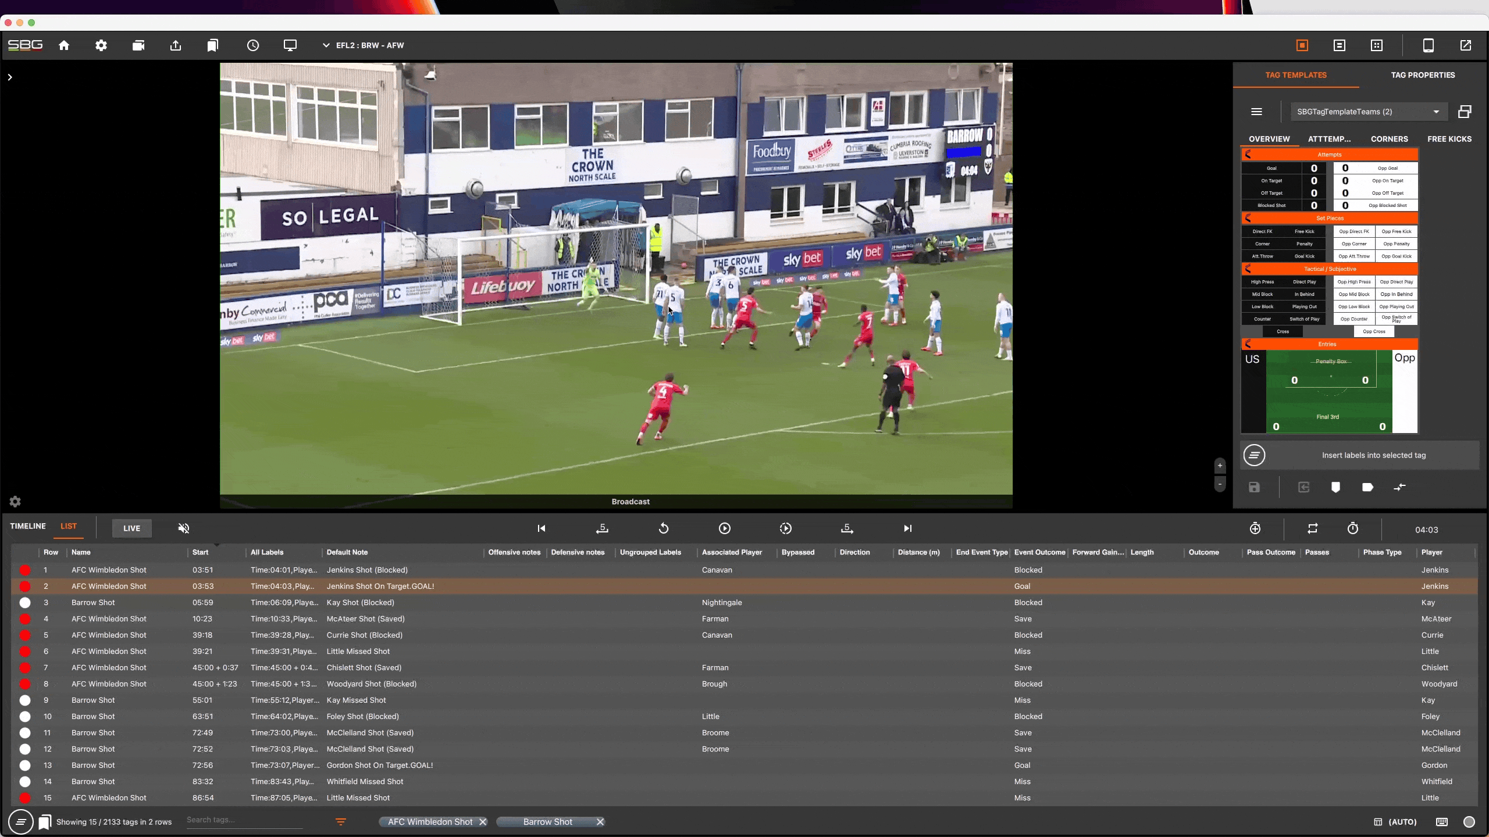
Task: Click the save disk icon under templates
Action: (x=1254, y=487)
